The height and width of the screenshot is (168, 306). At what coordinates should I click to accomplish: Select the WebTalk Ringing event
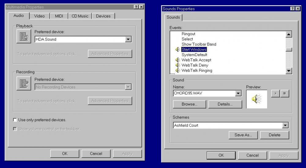click(197, 70)
